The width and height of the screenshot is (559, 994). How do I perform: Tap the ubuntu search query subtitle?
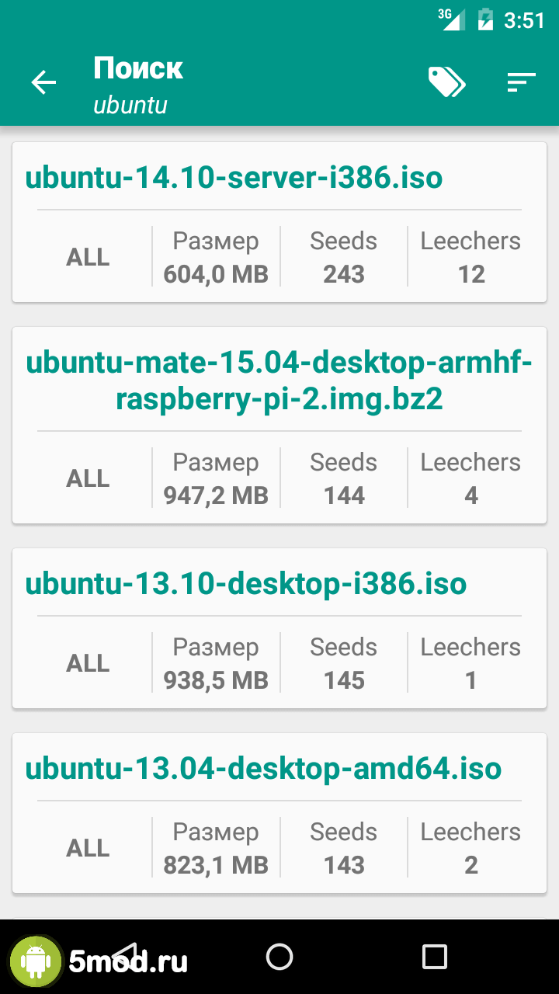130,105
